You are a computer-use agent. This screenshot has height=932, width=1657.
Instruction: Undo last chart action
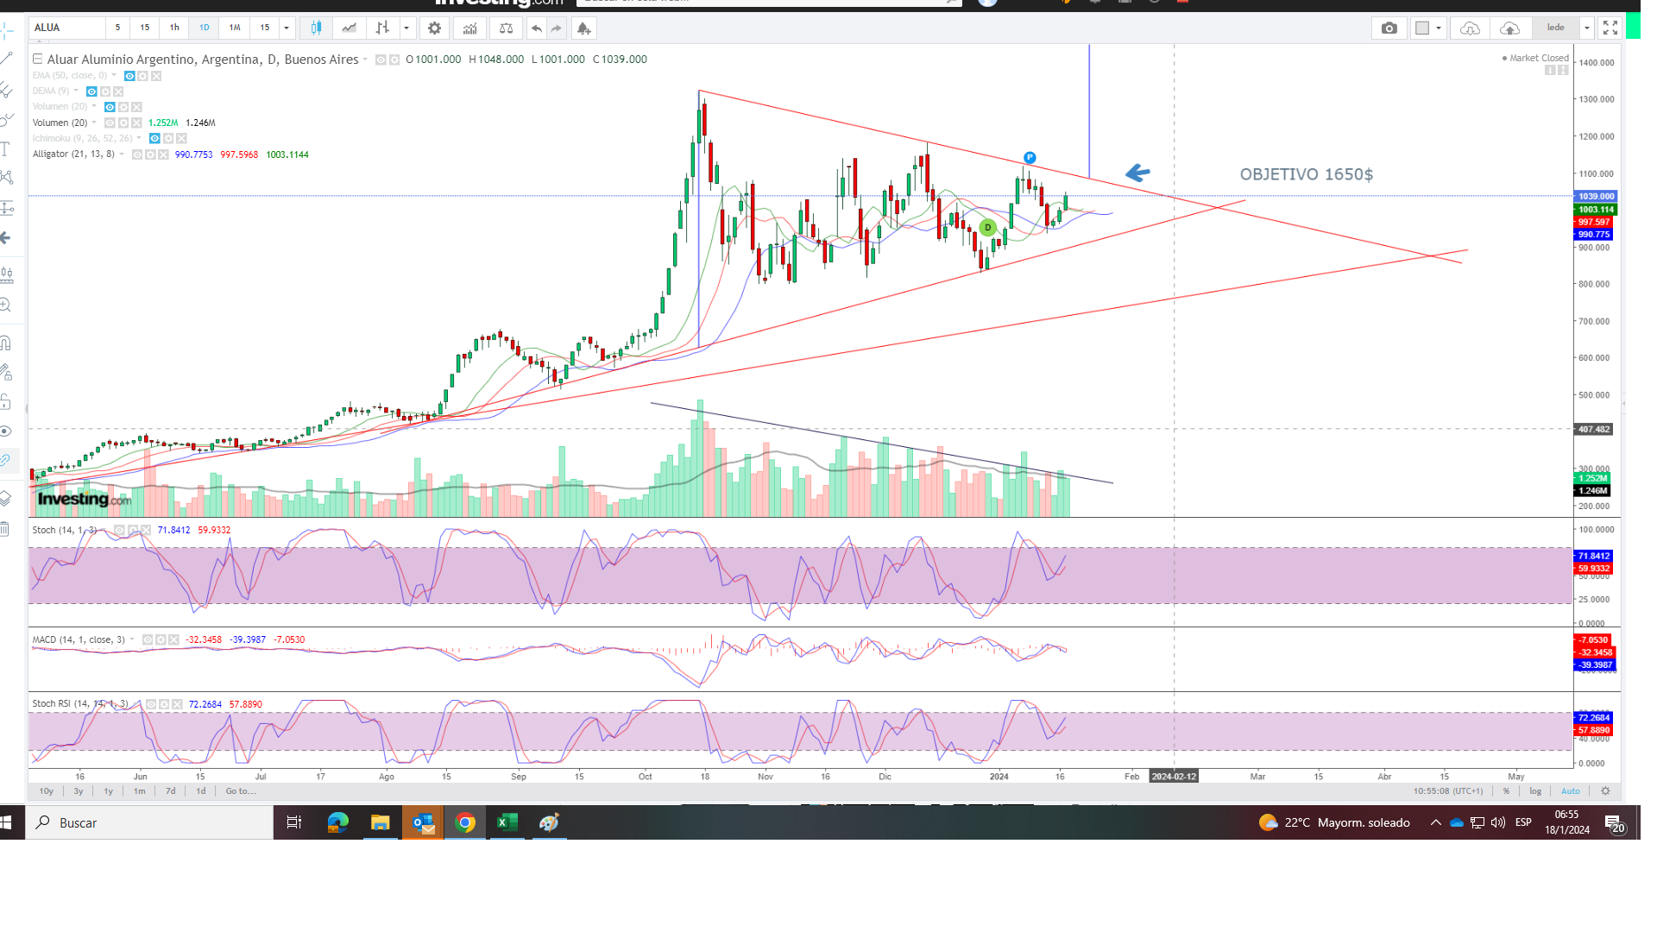[x=537, y=28]
